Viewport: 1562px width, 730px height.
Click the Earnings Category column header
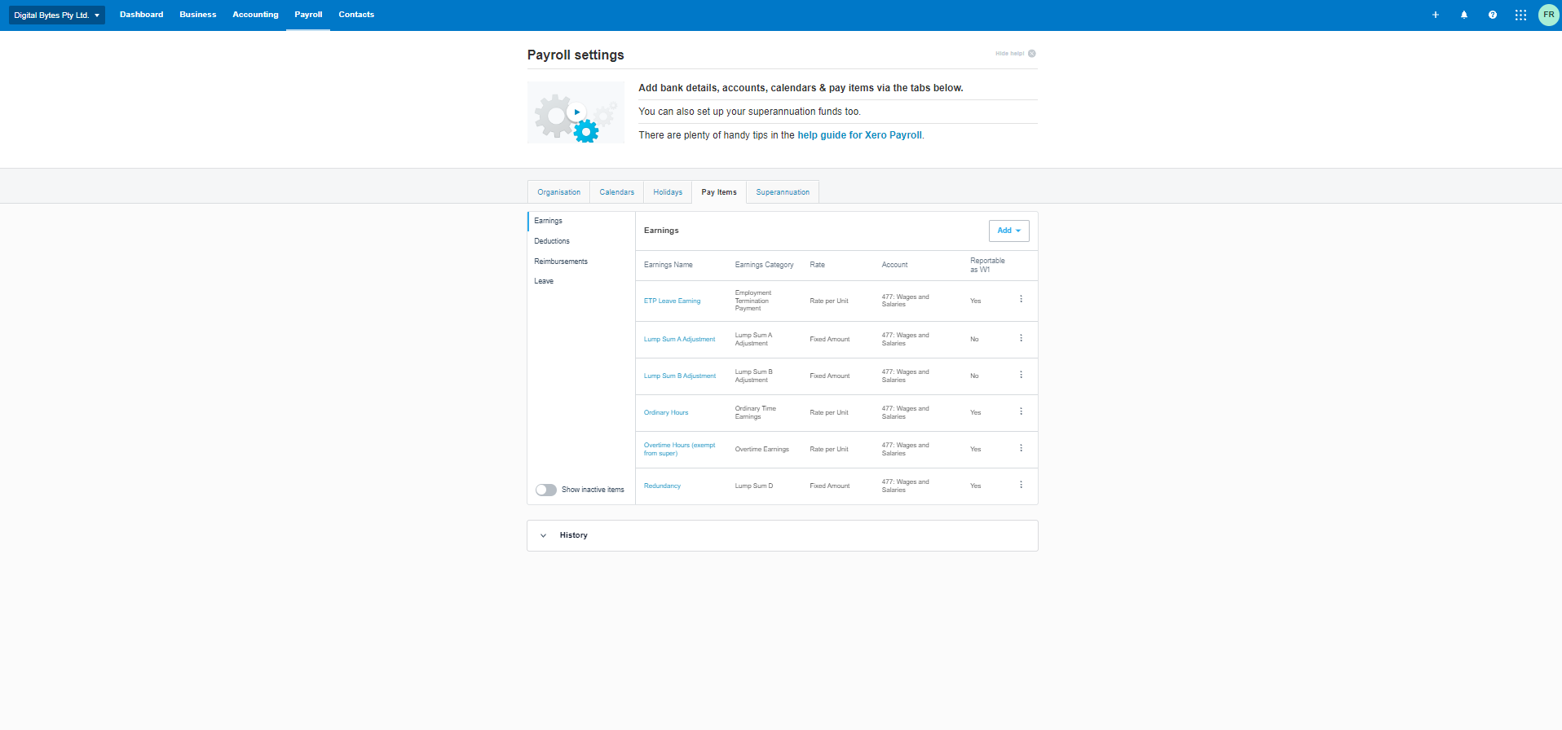(764, 265)
